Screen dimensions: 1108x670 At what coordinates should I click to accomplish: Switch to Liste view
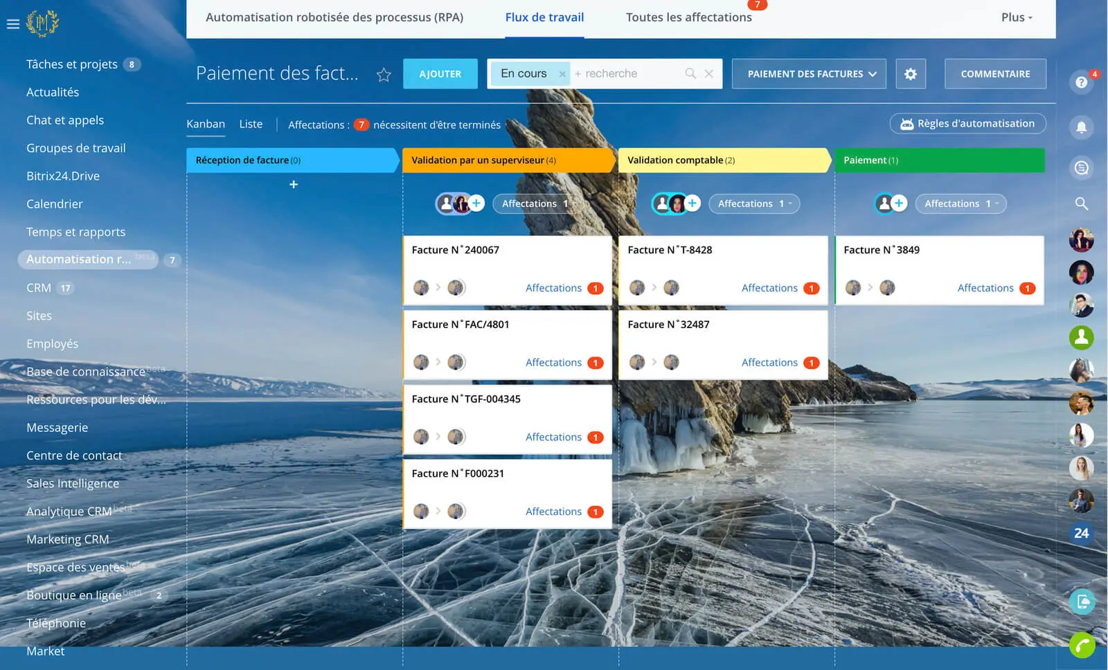(x=251, y=124)
